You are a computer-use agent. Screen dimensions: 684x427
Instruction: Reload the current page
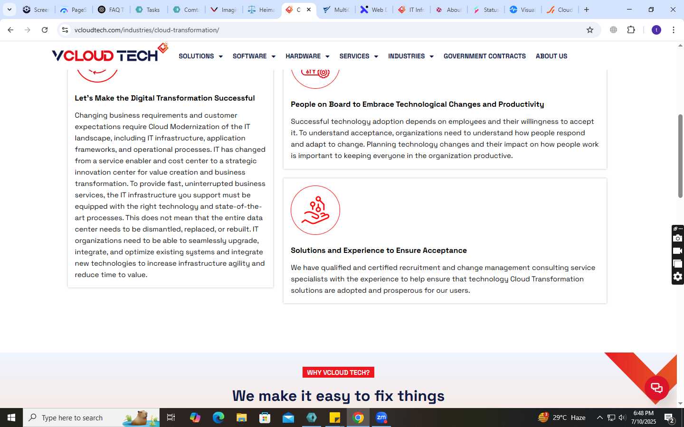(x=45, y=30)
